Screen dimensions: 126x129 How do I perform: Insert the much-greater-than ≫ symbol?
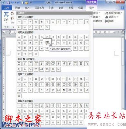64,43
